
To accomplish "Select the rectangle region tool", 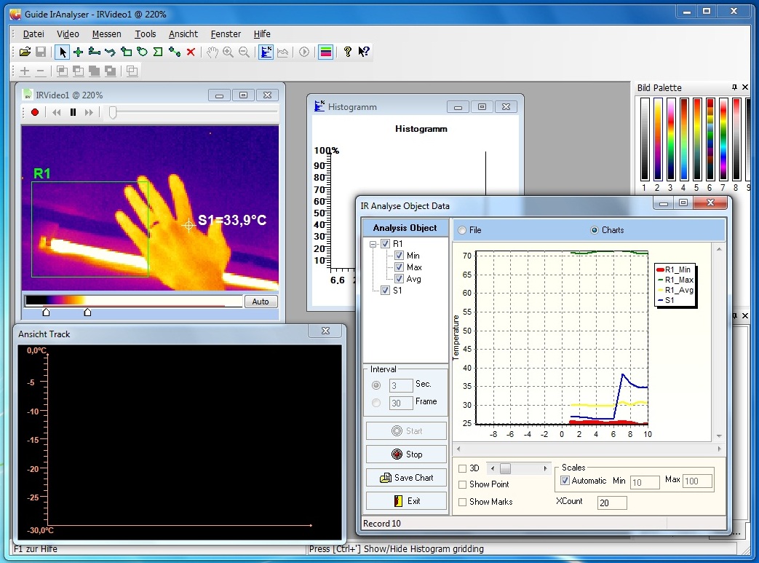I will coord(126,52).
